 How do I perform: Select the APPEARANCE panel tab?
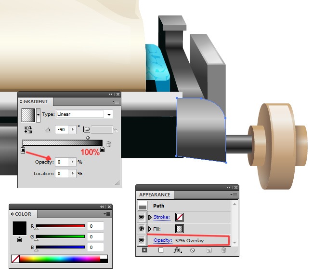[155, 195]
